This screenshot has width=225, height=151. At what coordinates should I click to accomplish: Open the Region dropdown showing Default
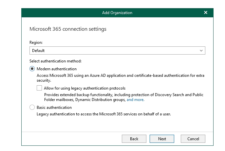(x=117, y=50)
